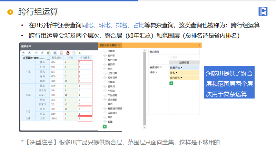The height and width of the screenshot is (155, 276).
Task: Click orange arrow bullet beside slide title
Action: coord(10,12)
